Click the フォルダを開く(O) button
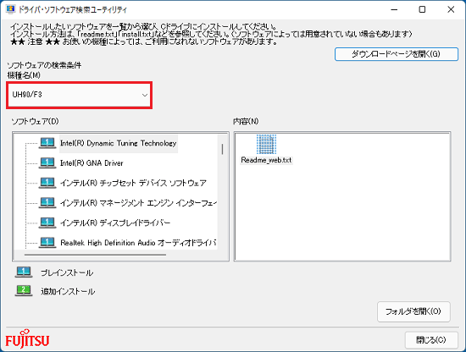Viewport: 466px width, 352px height. (x=413, y=311)
